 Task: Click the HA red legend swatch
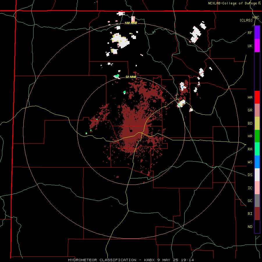257,97
